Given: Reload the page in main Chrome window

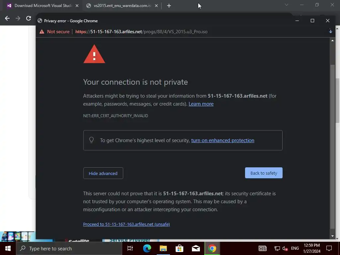Looking at the screenshot, I should pos(29,19).
